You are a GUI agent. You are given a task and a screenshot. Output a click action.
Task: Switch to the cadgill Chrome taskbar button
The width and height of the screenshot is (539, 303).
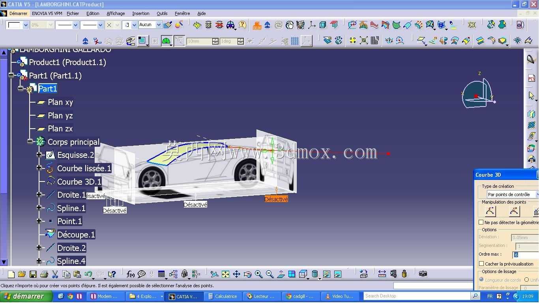(301, 296)
